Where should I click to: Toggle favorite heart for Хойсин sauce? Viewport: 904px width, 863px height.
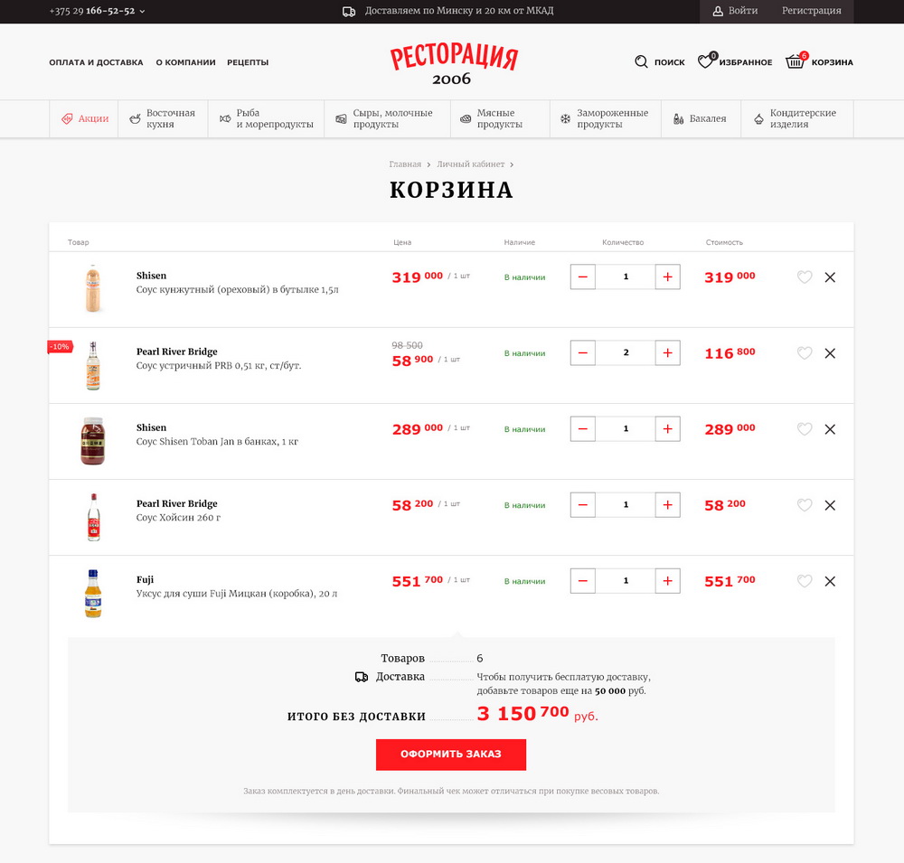point(805,505)
